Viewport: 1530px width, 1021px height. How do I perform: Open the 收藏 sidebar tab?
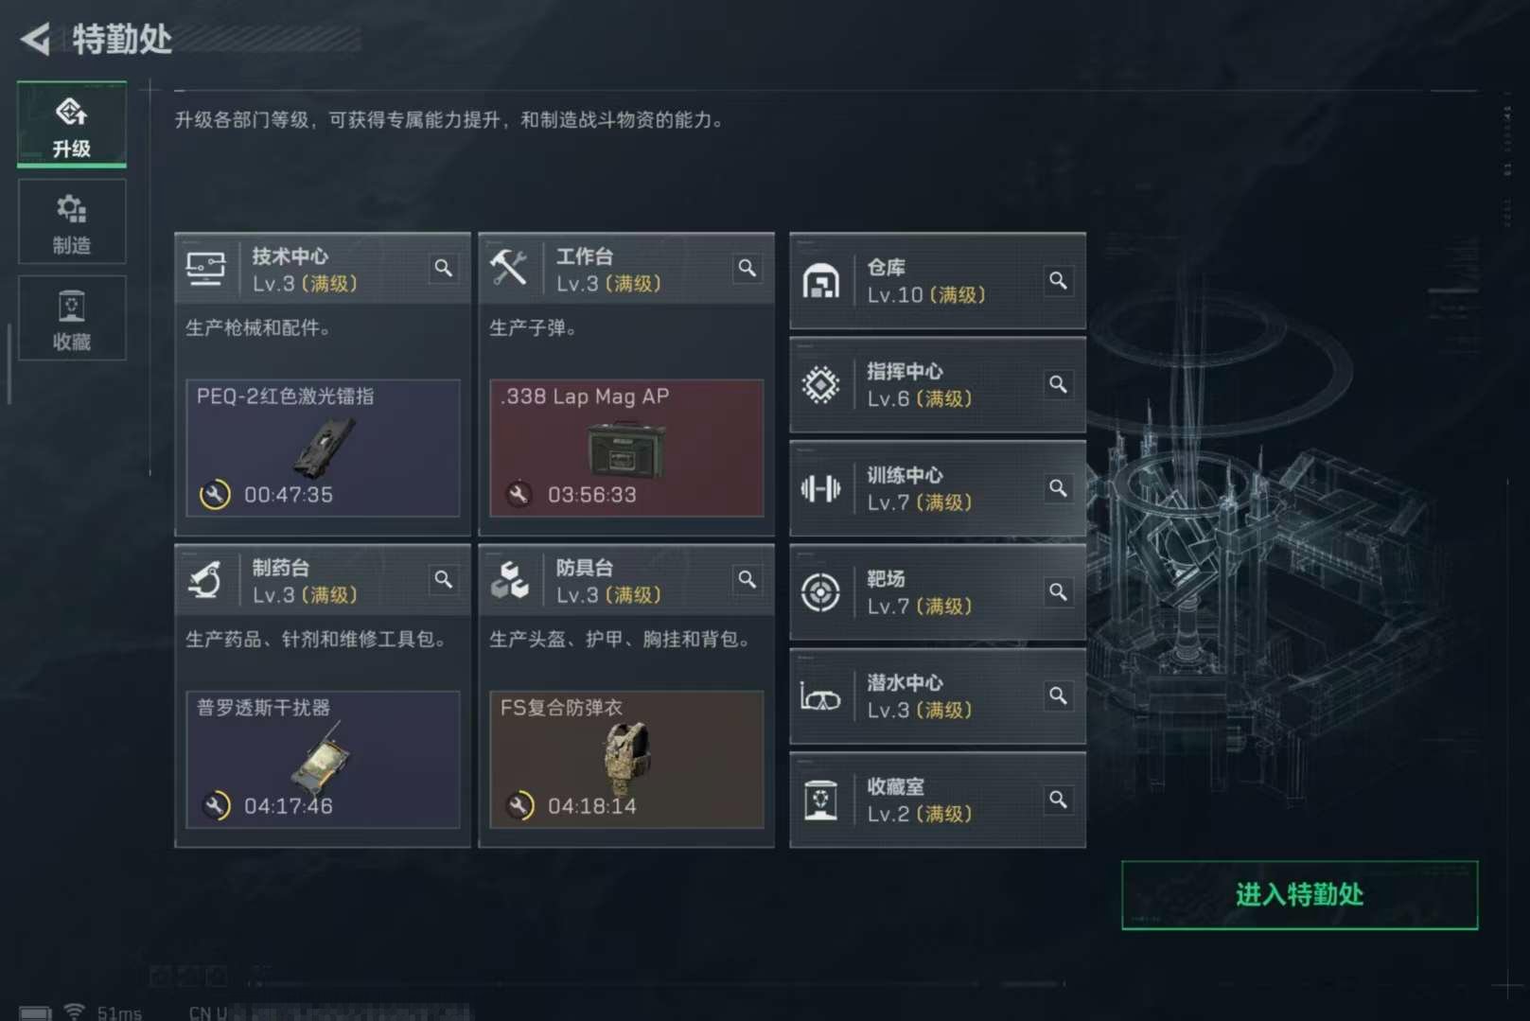pos(72,319)
